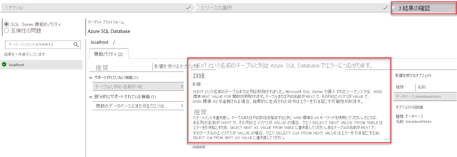457x157 pixels.
Task: Click Azure SQL Database platform label
Action: [109, 31]
